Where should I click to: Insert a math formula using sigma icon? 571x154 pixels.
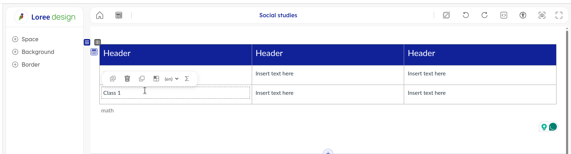click(187, 79)
